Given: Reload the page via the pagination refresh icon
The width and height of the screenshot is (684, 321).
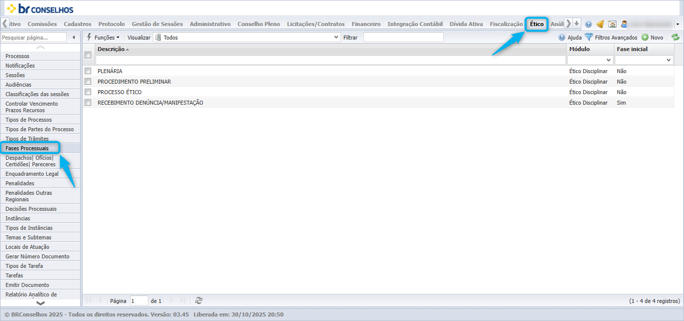Looking at the screenshot, I should pos(199,300).
